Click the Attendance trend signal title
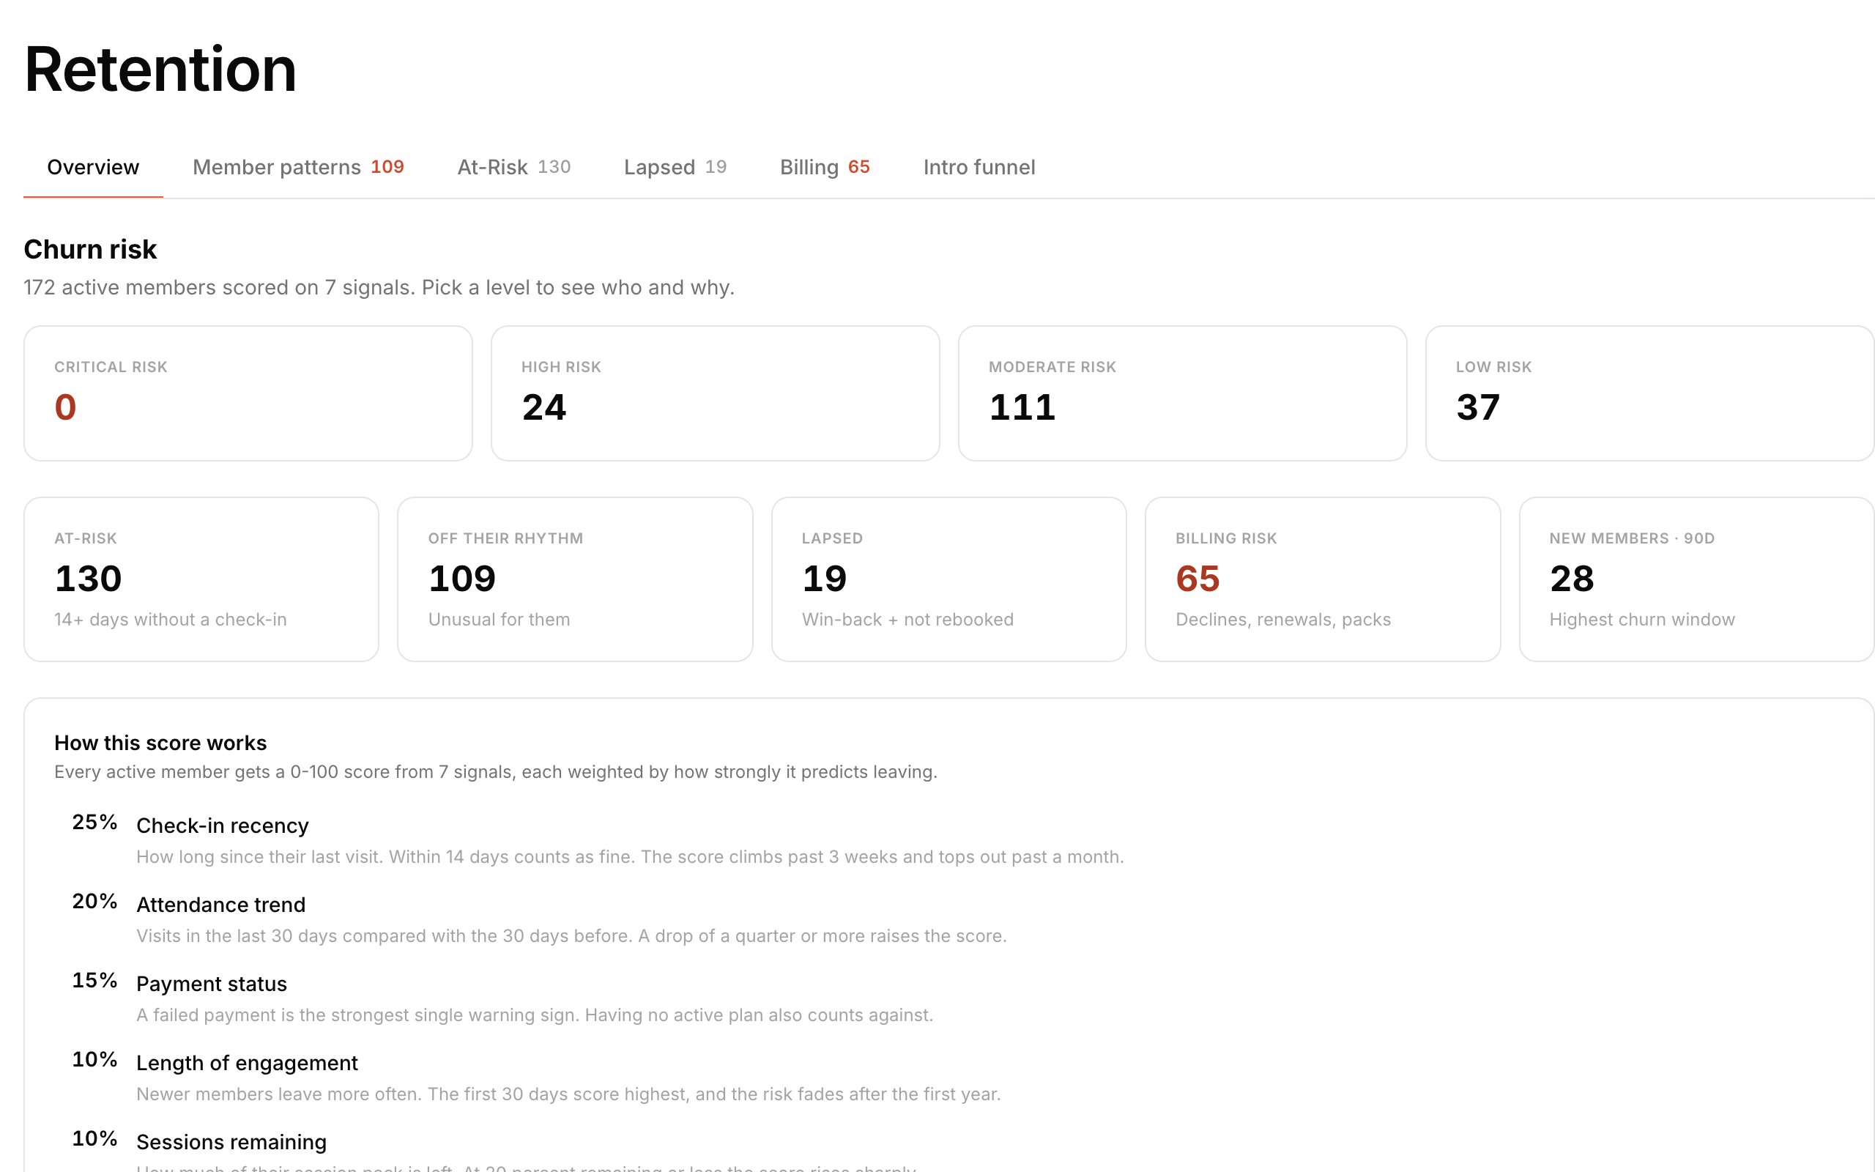 [220, 905]
